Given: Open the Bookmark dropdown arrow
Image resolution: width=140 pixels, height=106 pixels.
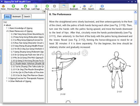Looking at the screenshot, I should (x=80, y=7).
